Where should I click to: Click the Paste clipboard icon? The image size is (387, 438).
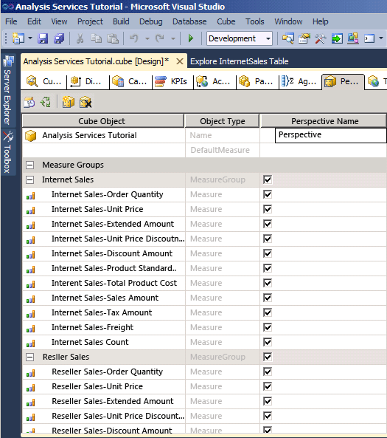point(113,38)
